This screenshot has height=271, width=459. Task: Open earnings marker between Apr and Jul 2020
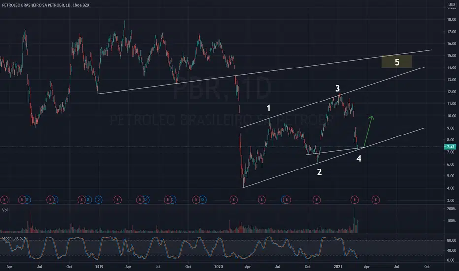[262, 200]
